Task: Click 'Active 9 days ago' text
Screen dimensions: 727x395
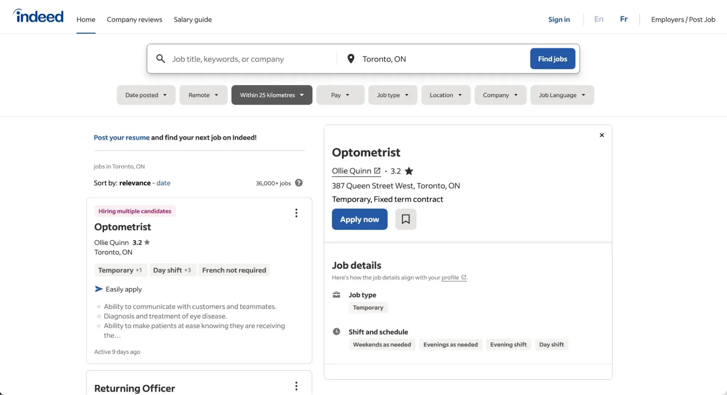Action: [117, 352]
